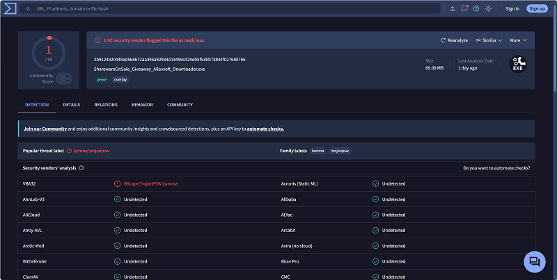Click the overlay tag
The width and height of the screenshot is (557, 280).
[x=120, y=80]
